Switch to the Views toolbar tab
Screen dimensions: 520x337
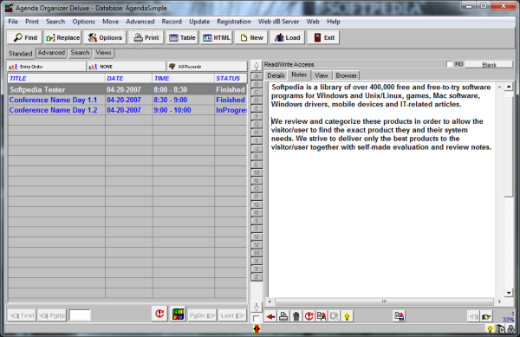point(103,53)
